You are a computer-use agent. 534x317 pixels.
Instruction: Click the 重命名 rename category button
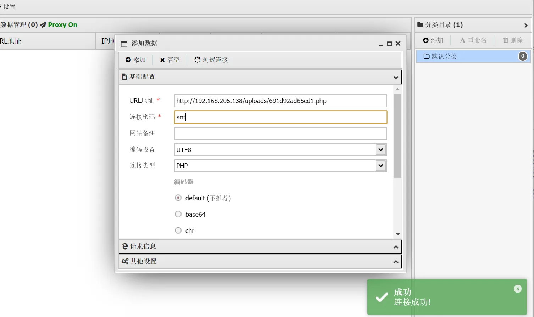pos(473,40)
